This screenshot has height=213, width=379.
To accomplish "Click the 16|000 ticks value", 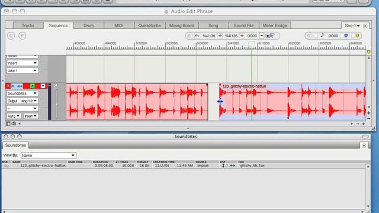I will point(128,166).
